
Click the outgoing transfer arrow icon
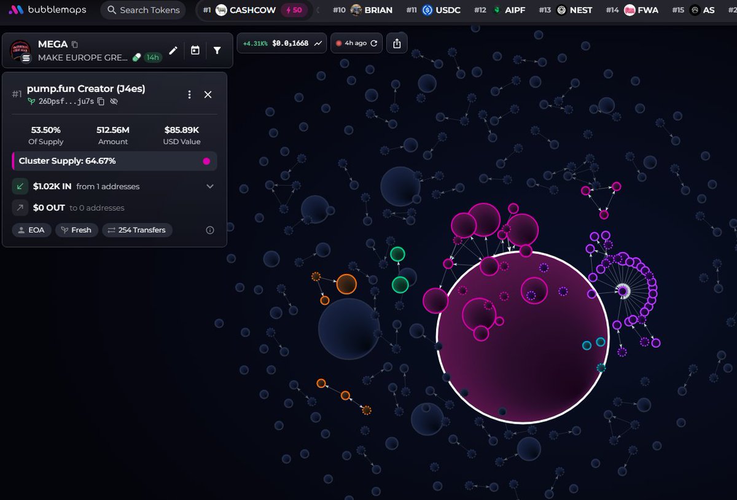coord(20,208)
